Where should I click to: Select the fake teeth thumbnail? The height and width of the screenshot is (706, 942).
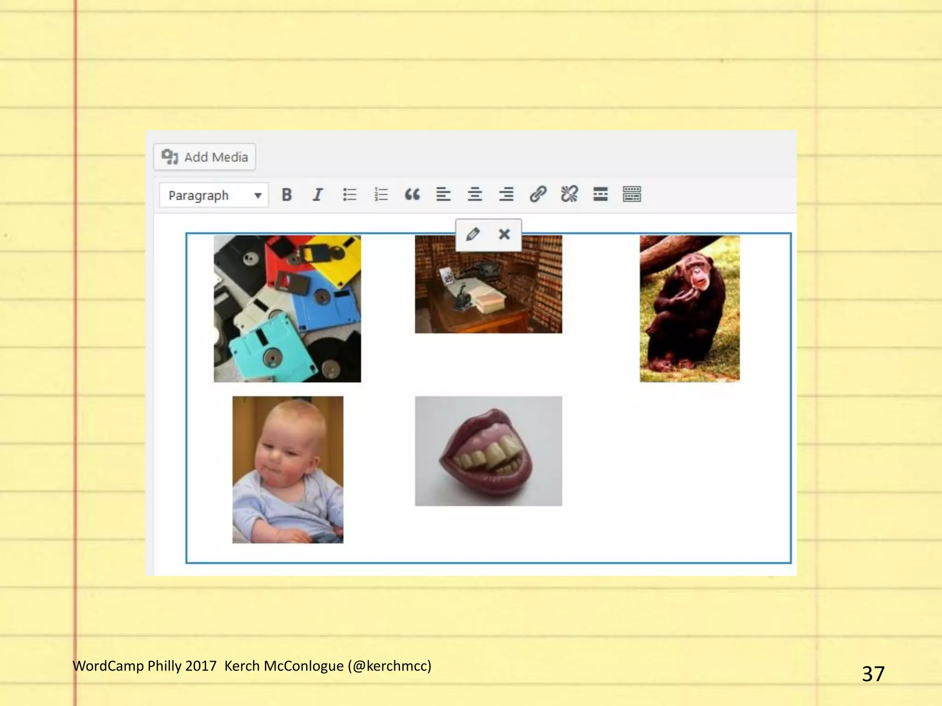(x=488, y=451)
